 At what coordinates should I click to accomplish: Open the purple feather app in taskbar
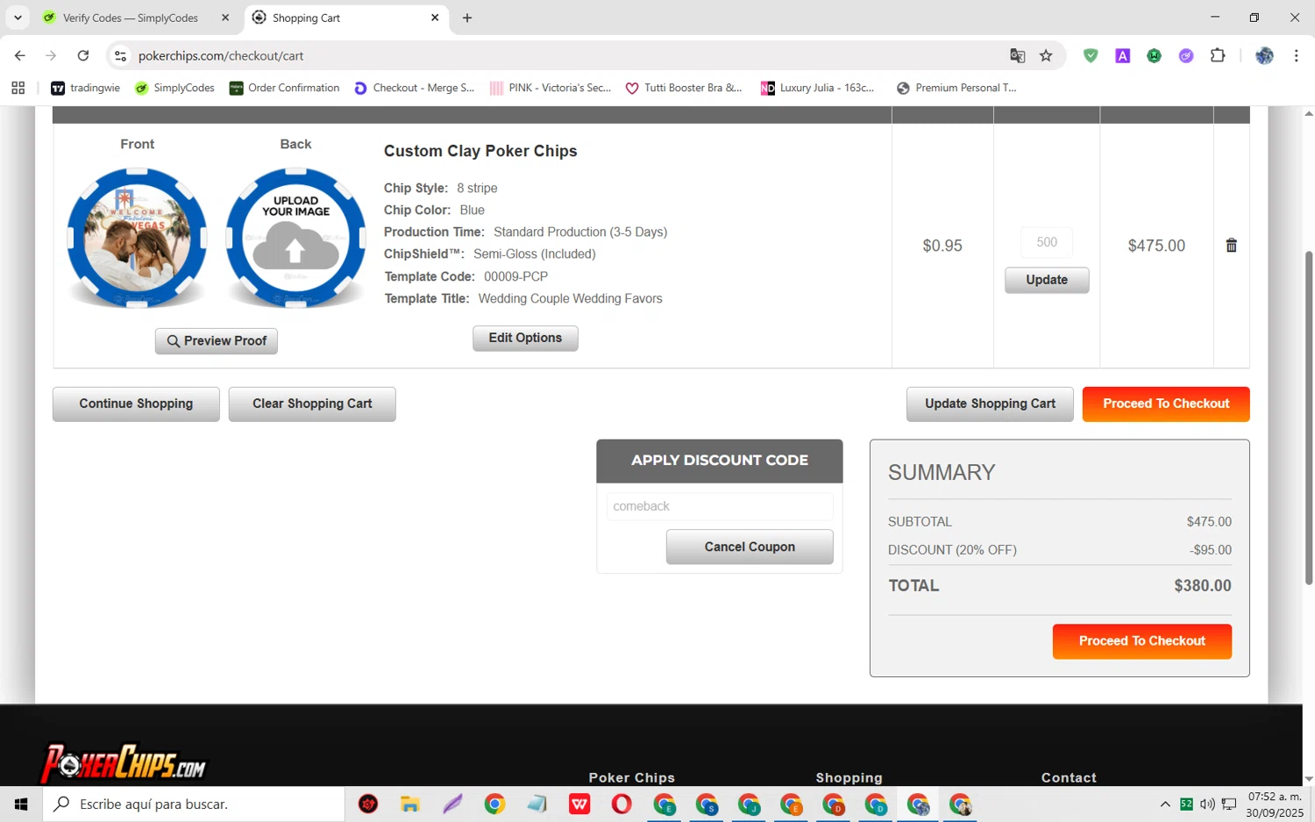click(452, 804)
